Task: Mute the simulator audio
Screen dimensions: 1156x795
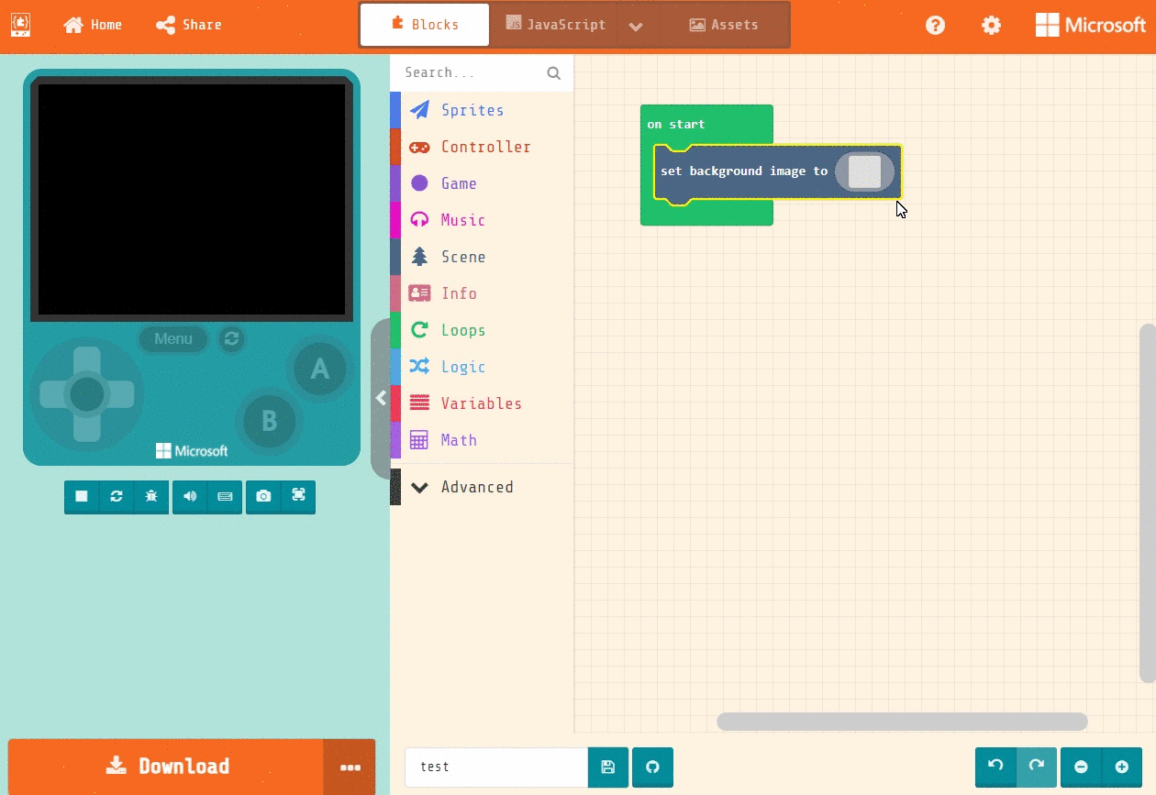Action: tap(190, 496)
